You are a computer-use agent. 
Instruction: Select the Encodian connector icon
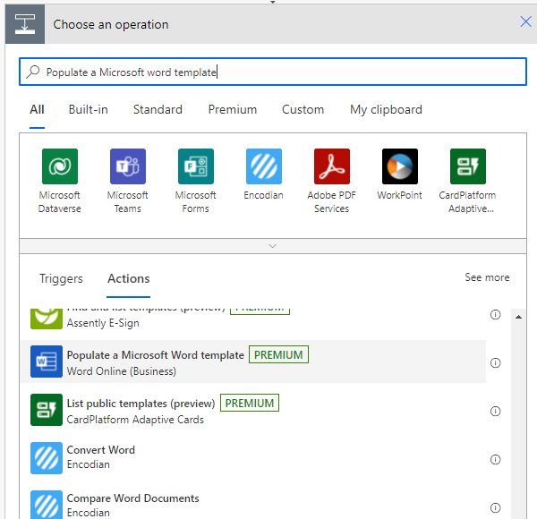264,166
